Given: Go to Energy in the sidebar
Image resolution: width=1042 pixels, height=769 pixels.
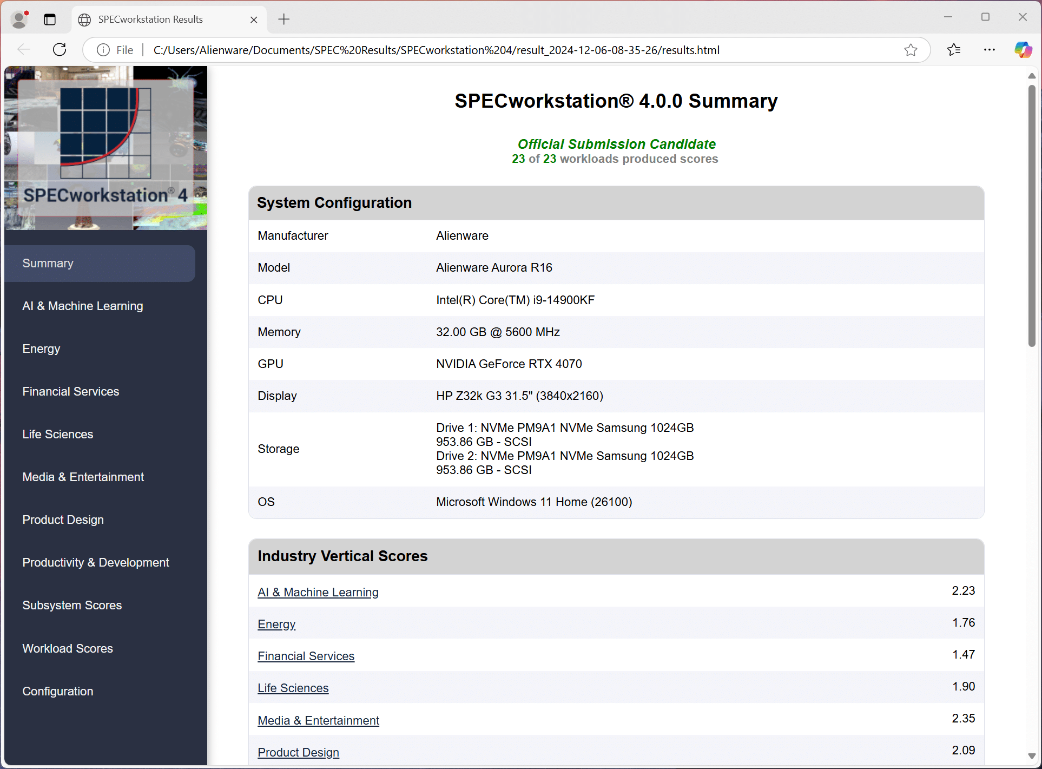Looking at the screenshot, I should click(x=41, y=349).
